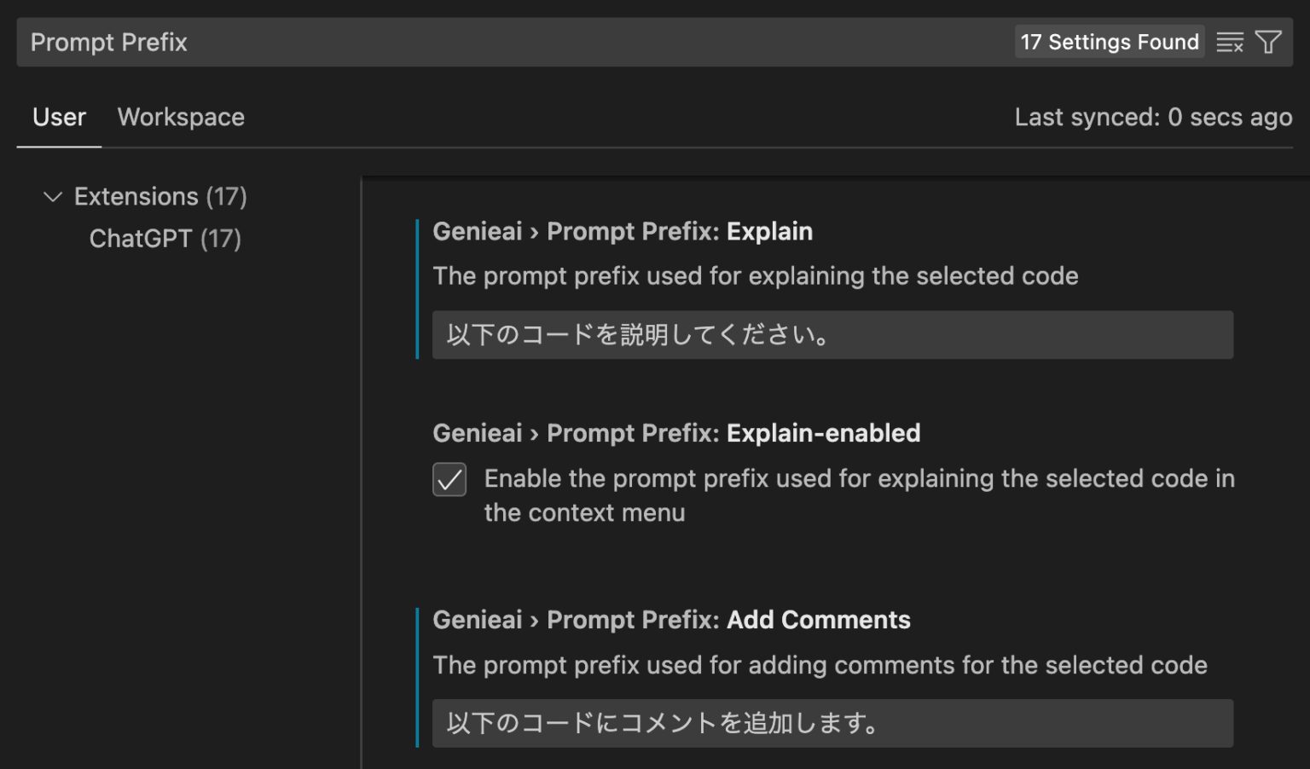Click the 17 Settings Found badge
1310x769 pixels.
pyautogui.click(x=1109, y=41)
